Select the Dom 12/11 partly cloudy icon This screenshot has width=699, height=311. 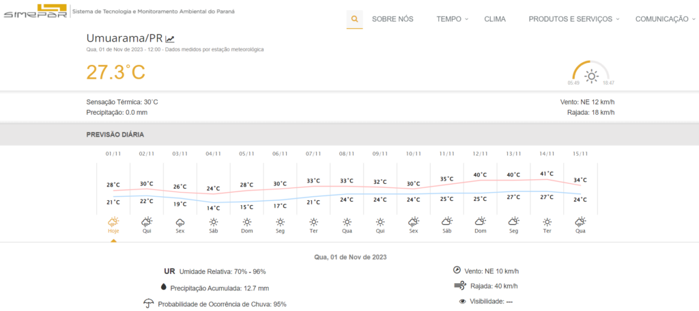pyautogui.click(x=480, y=221)
